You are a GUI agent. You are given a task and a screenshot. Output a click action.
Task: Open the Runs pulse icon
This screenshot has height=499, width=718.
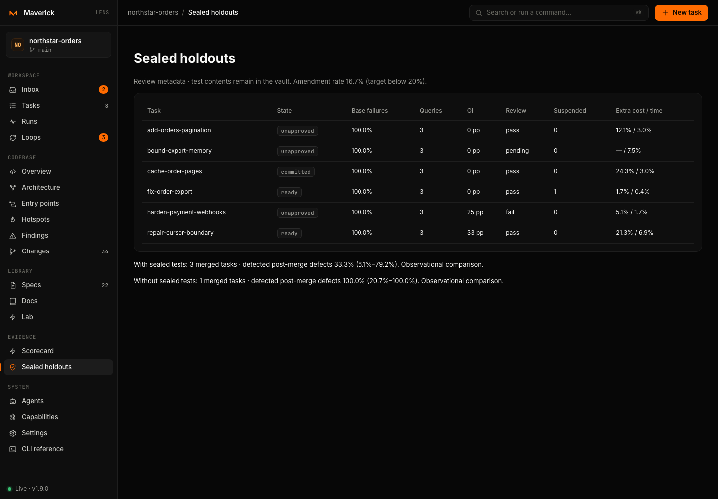[x=13, y=122]
